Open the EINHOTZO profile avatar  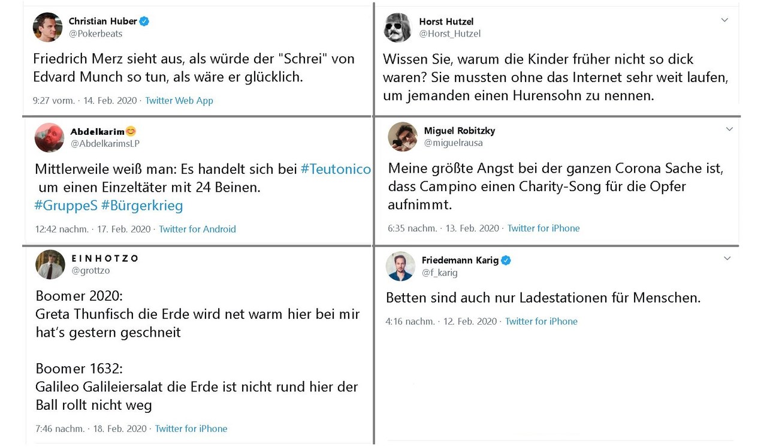click(50, 264)
